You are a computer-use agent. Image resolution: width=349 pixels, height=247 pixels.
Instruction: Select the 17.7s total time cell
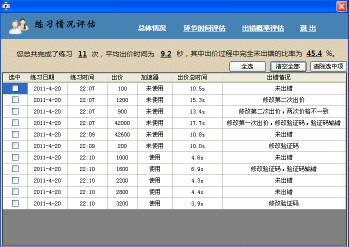coord(197,123)
